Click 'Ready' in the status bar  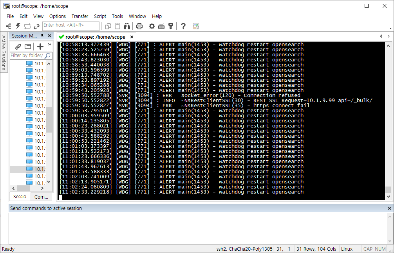(8, 249)
